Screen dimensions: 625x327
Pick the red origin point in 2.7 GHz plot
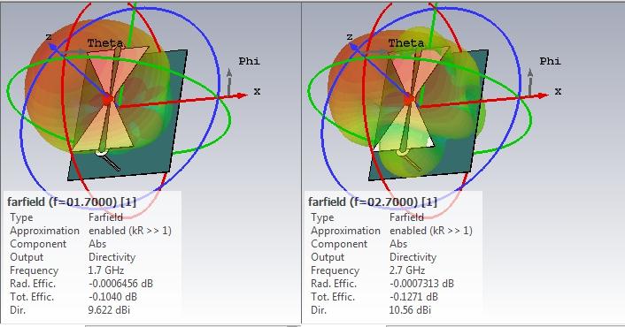[409, 100]
